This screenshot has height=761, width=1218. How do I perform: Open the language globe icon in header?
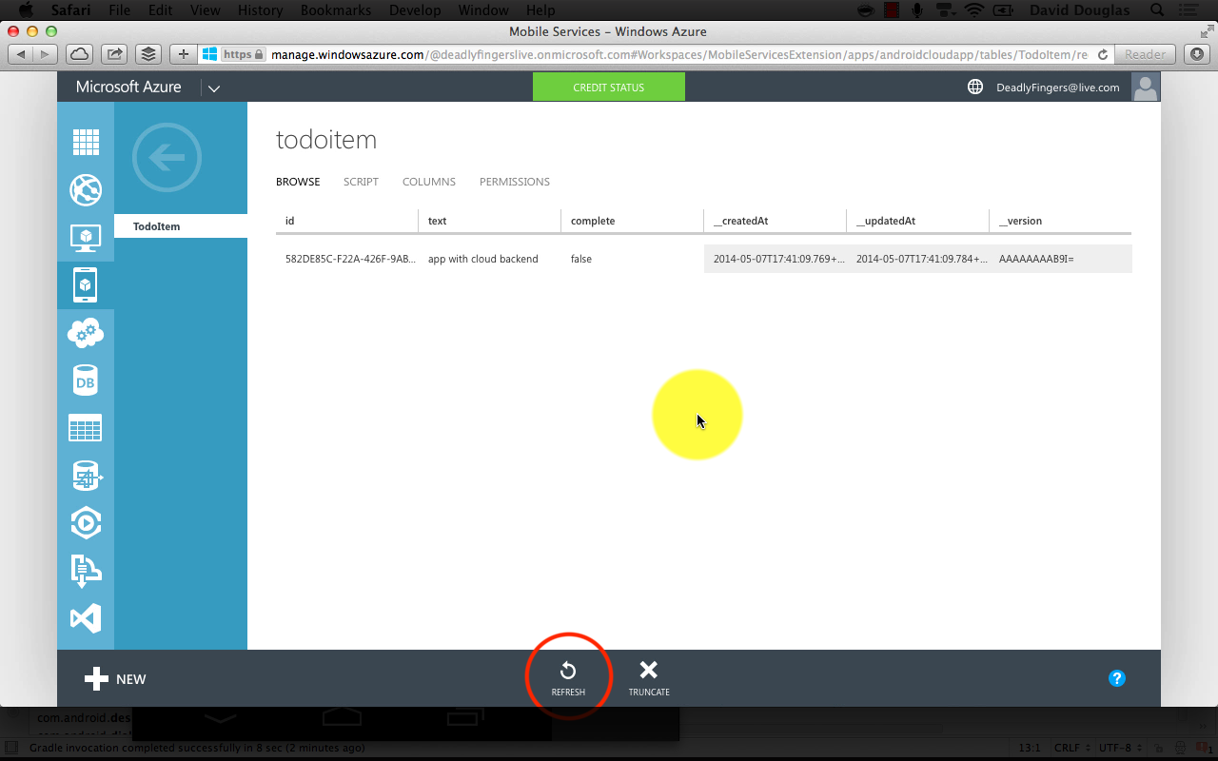(x=975, y=87)
